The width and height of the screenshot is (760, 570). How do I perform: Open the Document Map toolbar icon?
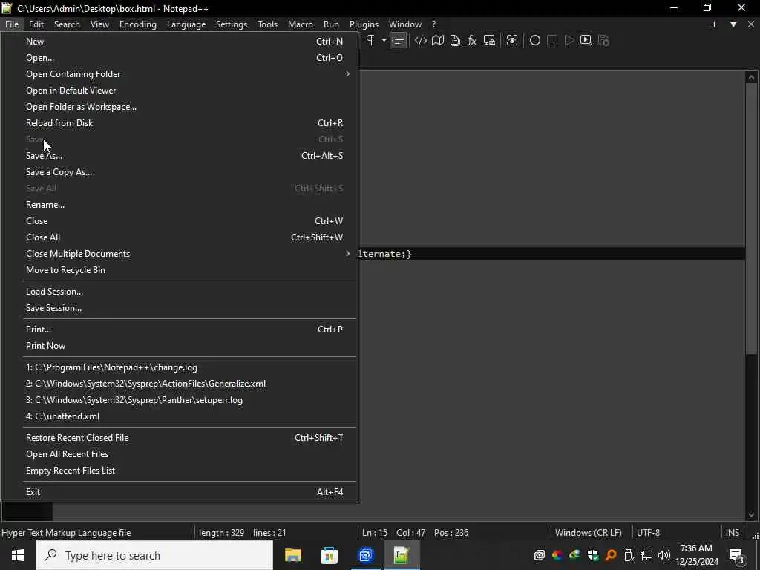click(438, 40)
